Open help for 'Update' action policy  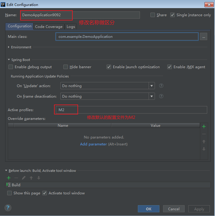[161, 86]
